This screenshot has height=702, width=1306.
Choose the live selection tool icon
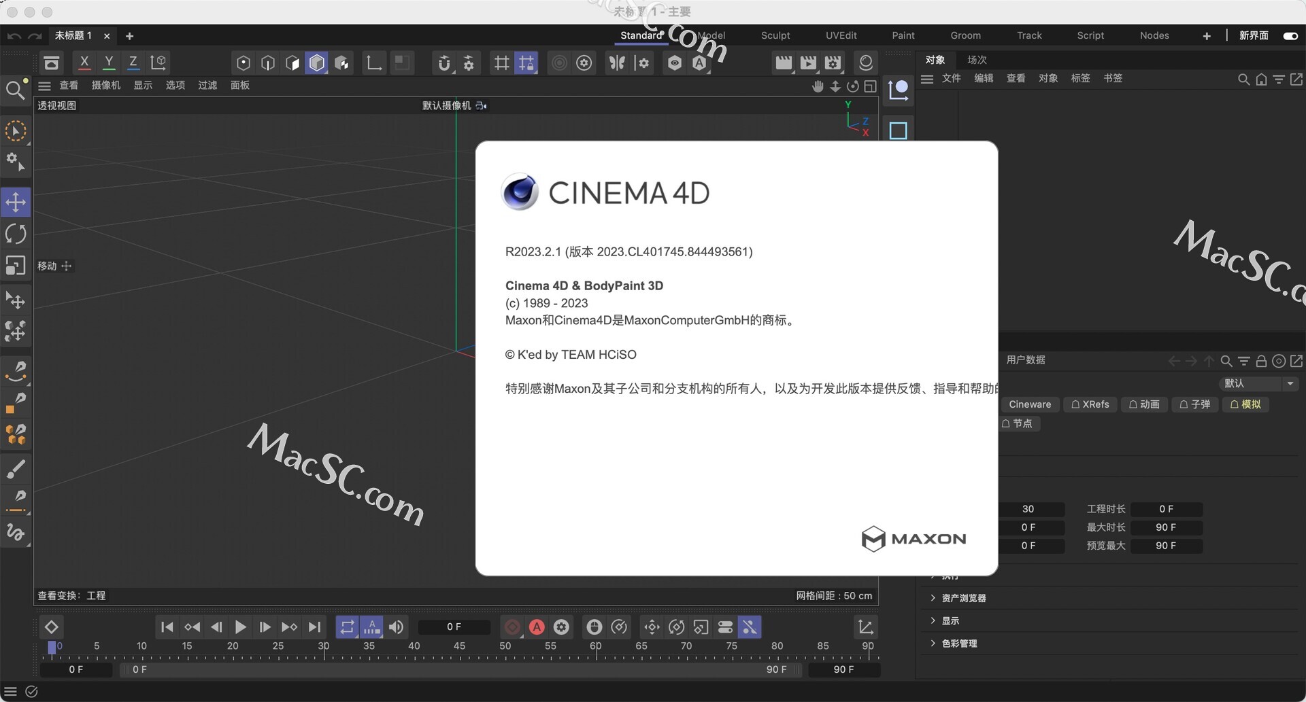[16, 130]
